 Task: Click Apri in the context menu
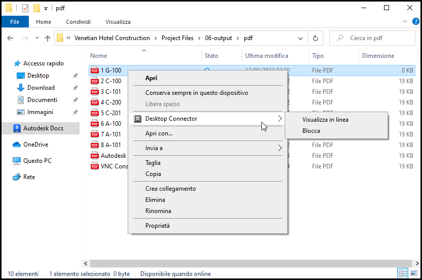[x=151, y=78]
